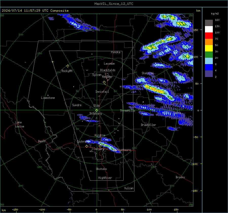Click the Hanna town label
The height and width of the screenshot is (213, 228).
[177, 113]
